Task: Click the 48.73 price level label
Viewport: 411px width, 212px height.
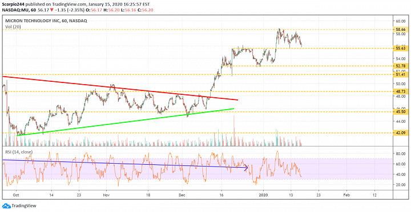Action: pyautogui.click(x=401, y=92)
